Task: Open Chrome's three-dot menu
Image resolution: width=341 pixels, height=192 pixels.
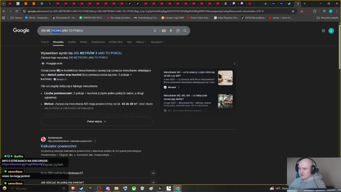Action: pyautogui.click(x=337, y=11)
